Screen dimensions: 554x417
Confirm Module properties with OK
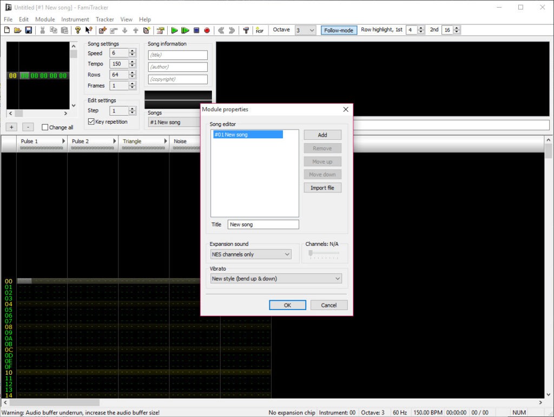pyautogui.click(x=288, y=305)
